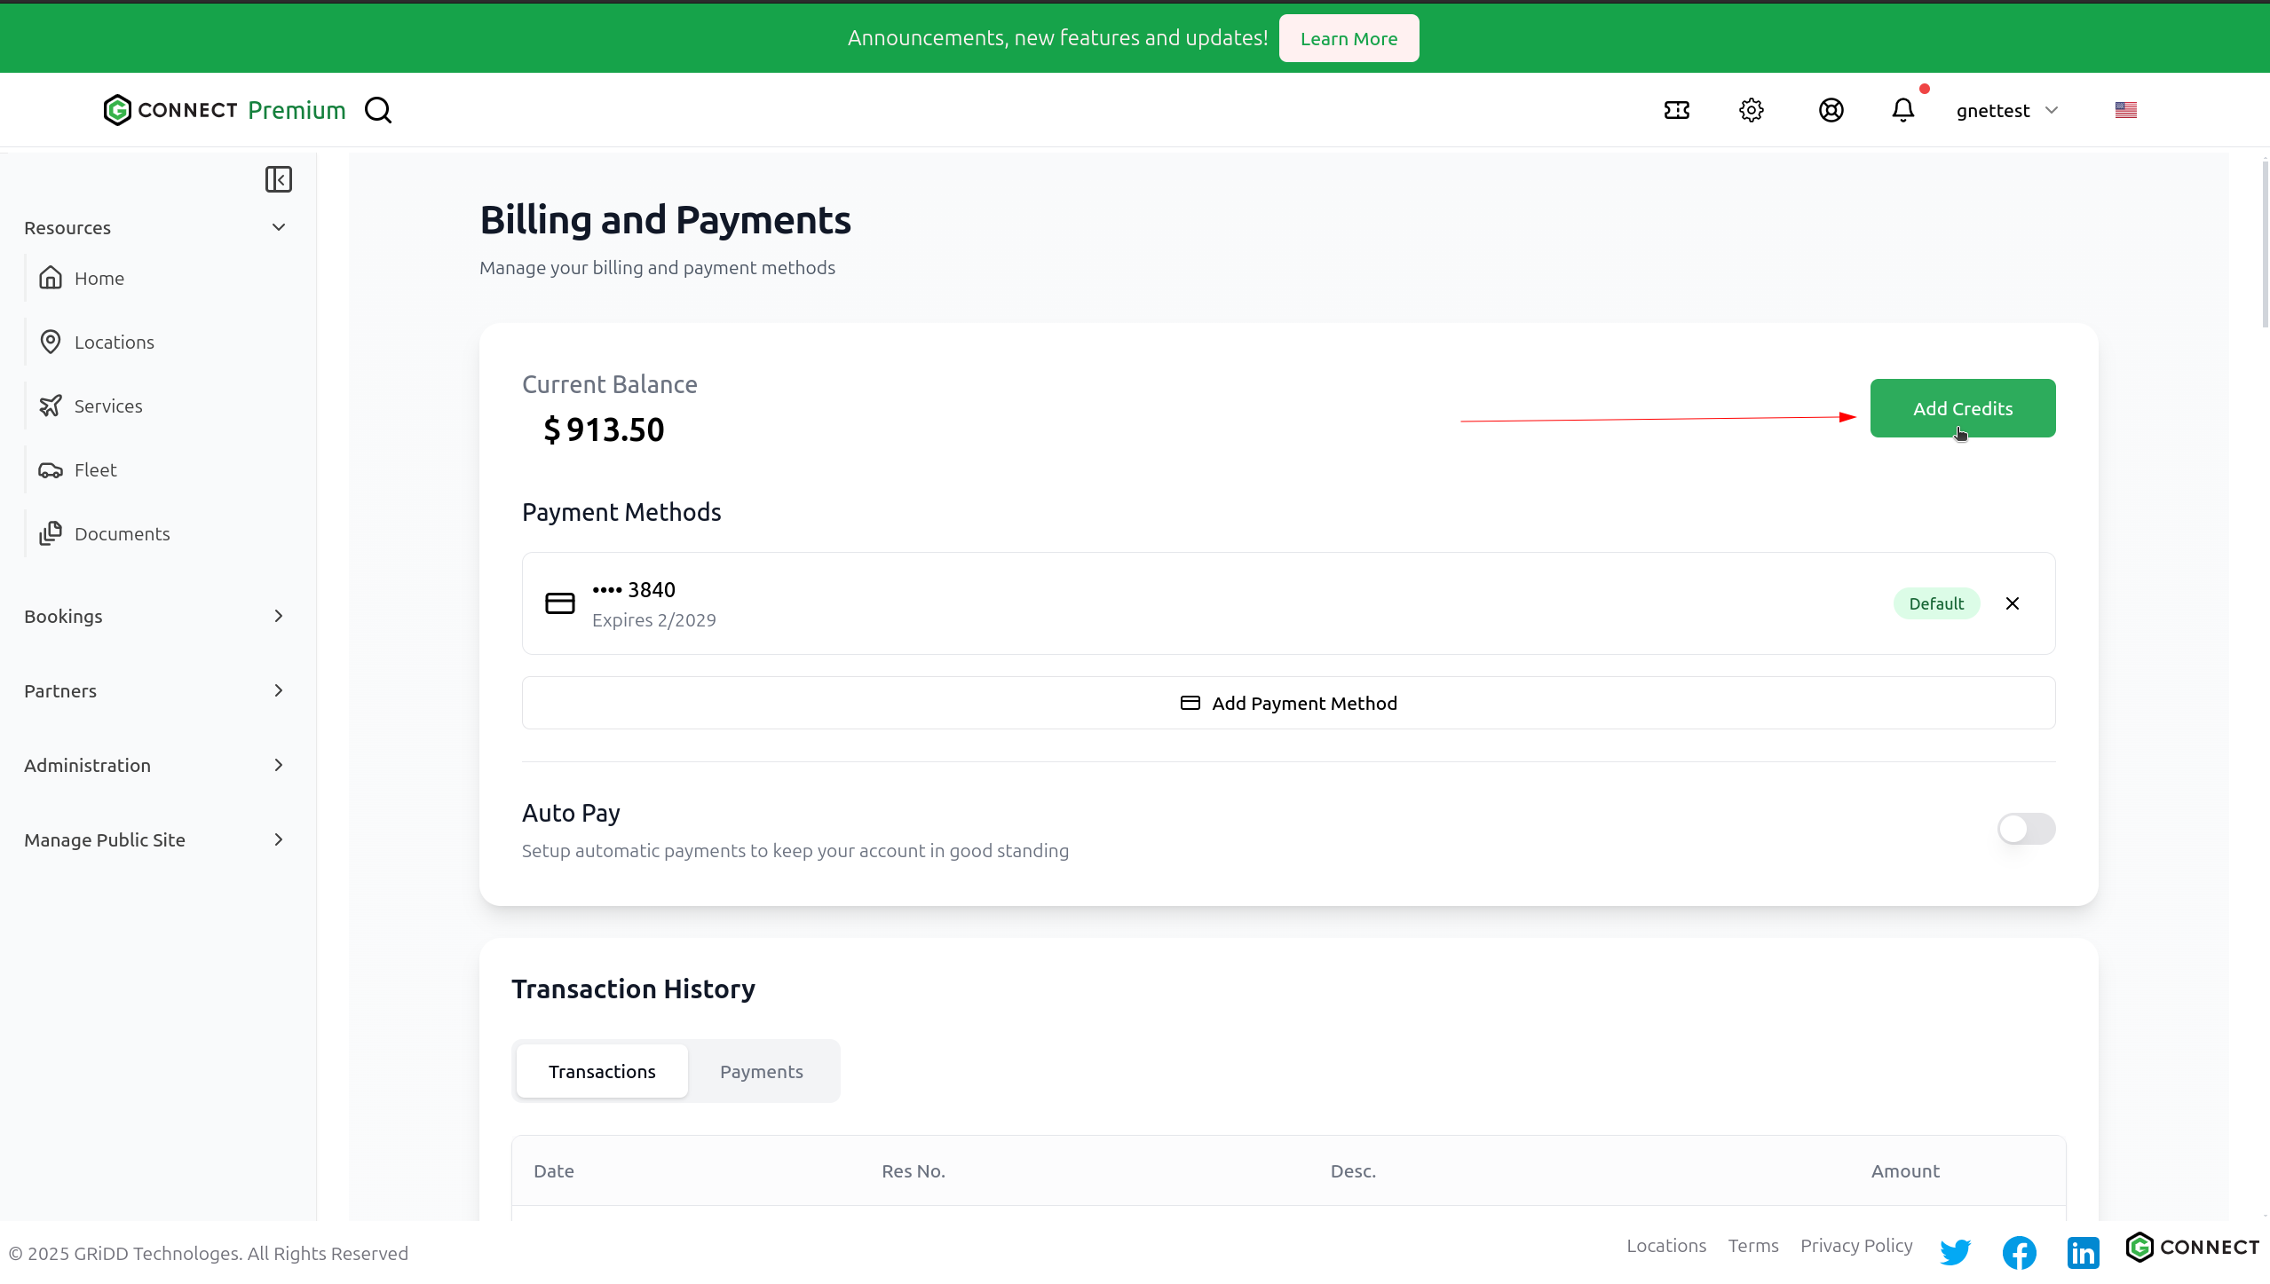Image resolution: width=2270 pixels, height=1284 pixels.
Task: Click the search magnifier icon
Action: [378, 110]
